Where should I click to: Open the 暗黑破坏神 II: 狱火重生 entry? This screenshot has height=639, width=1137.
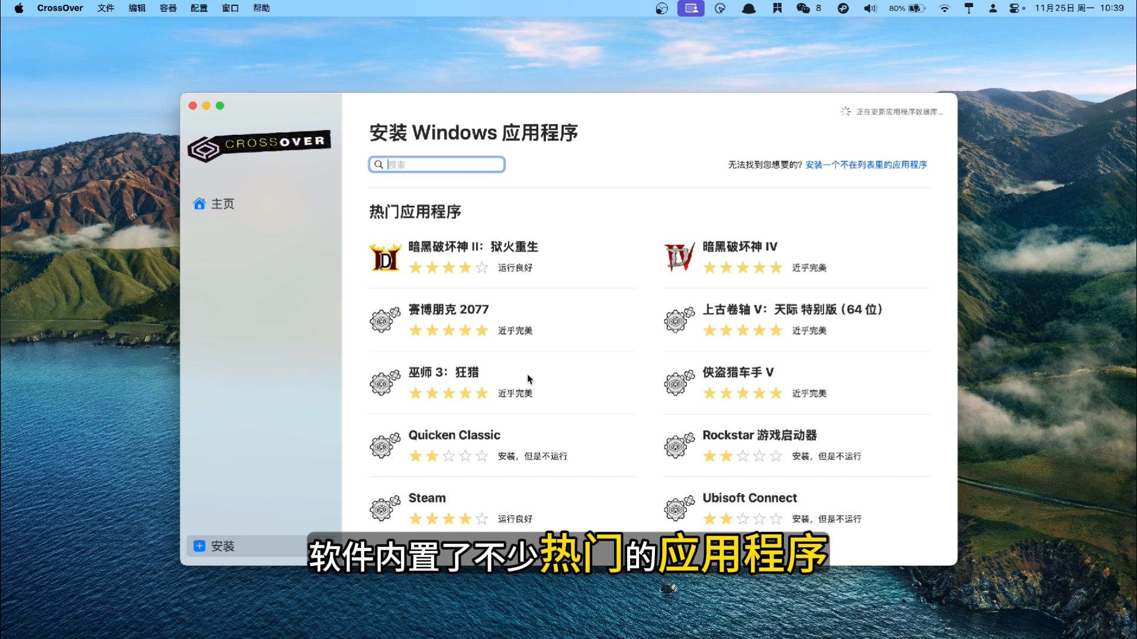[502, 258]
